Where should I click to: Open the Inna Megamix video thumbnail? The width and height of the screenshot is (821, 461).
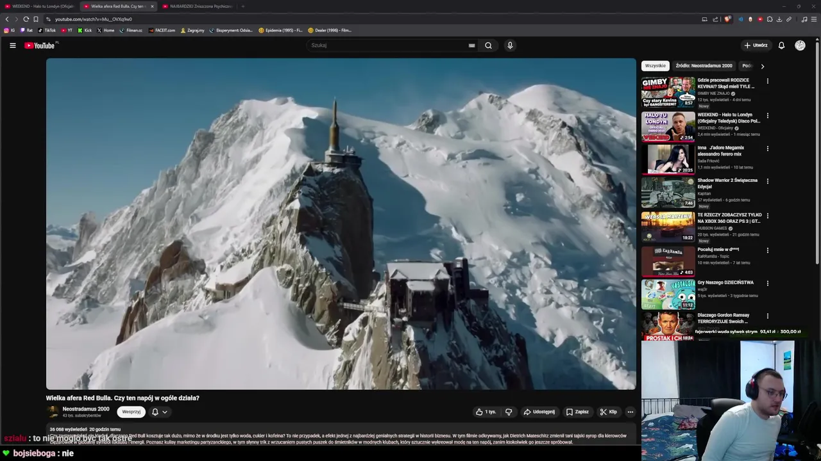(668, 159)
